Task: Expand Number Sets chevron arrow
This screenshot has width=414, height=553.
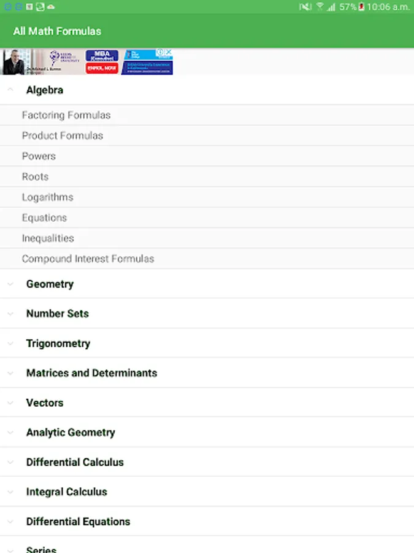Action: coord(10,313)
